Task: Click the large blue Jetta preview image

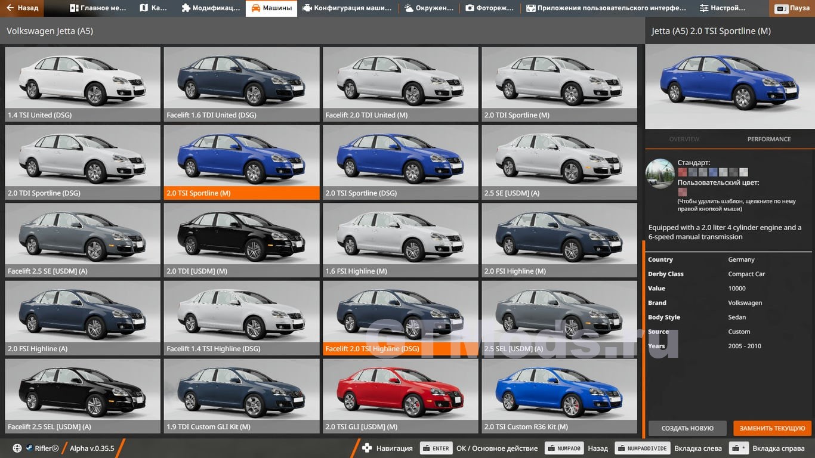Action: click(730, 85)
